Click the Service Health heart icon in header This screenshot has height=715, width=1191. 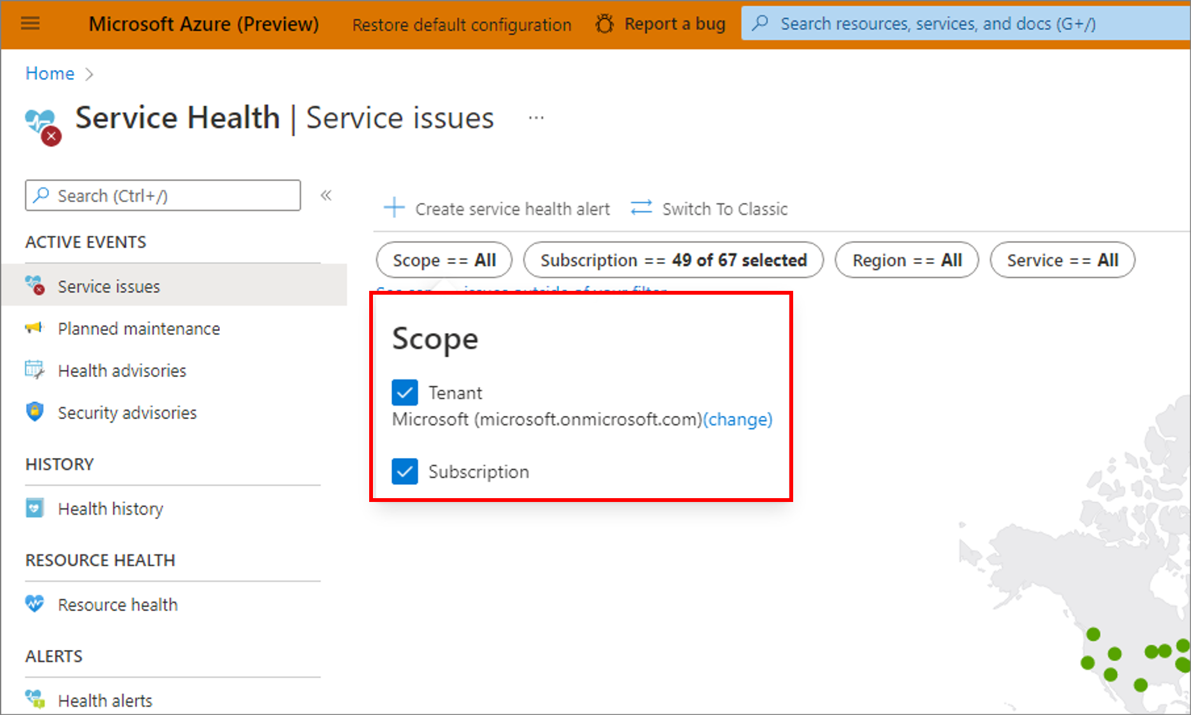pos(43,126)
